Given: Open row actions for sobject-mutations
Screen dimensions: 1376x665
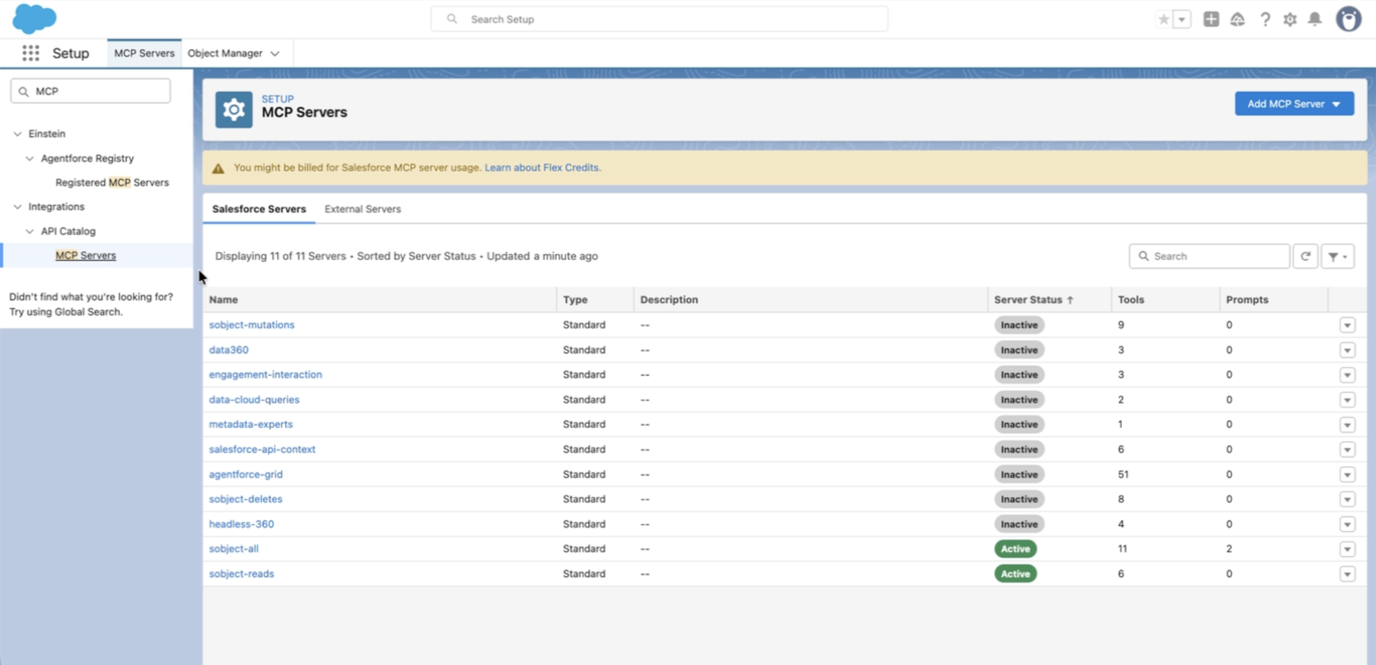Looking at the screenshot, I should [x=1347, y=325].
